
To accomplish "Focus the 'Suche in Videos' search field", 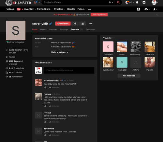I will pos(75,2).
